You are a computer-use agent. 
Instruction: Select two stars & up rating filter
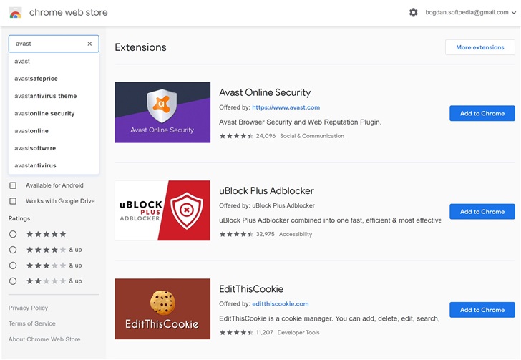pyautogui.click(x=13, y=281)
